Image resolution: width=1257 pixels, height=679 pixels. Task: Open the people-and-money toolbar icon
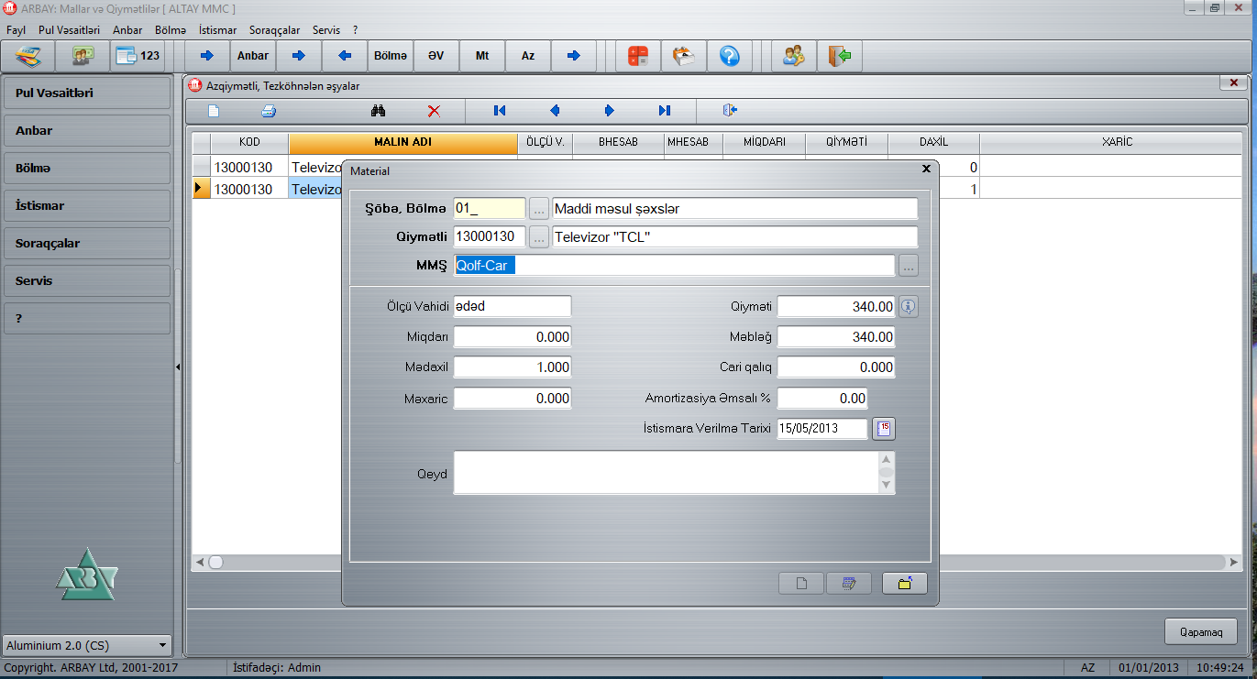(x=83, y=56)
